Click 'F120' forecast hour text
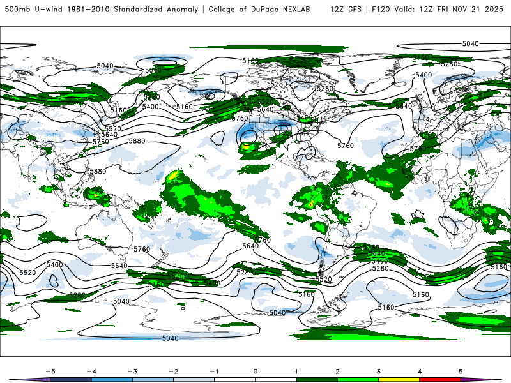This screenshot has height=383, width=511. 381,9
